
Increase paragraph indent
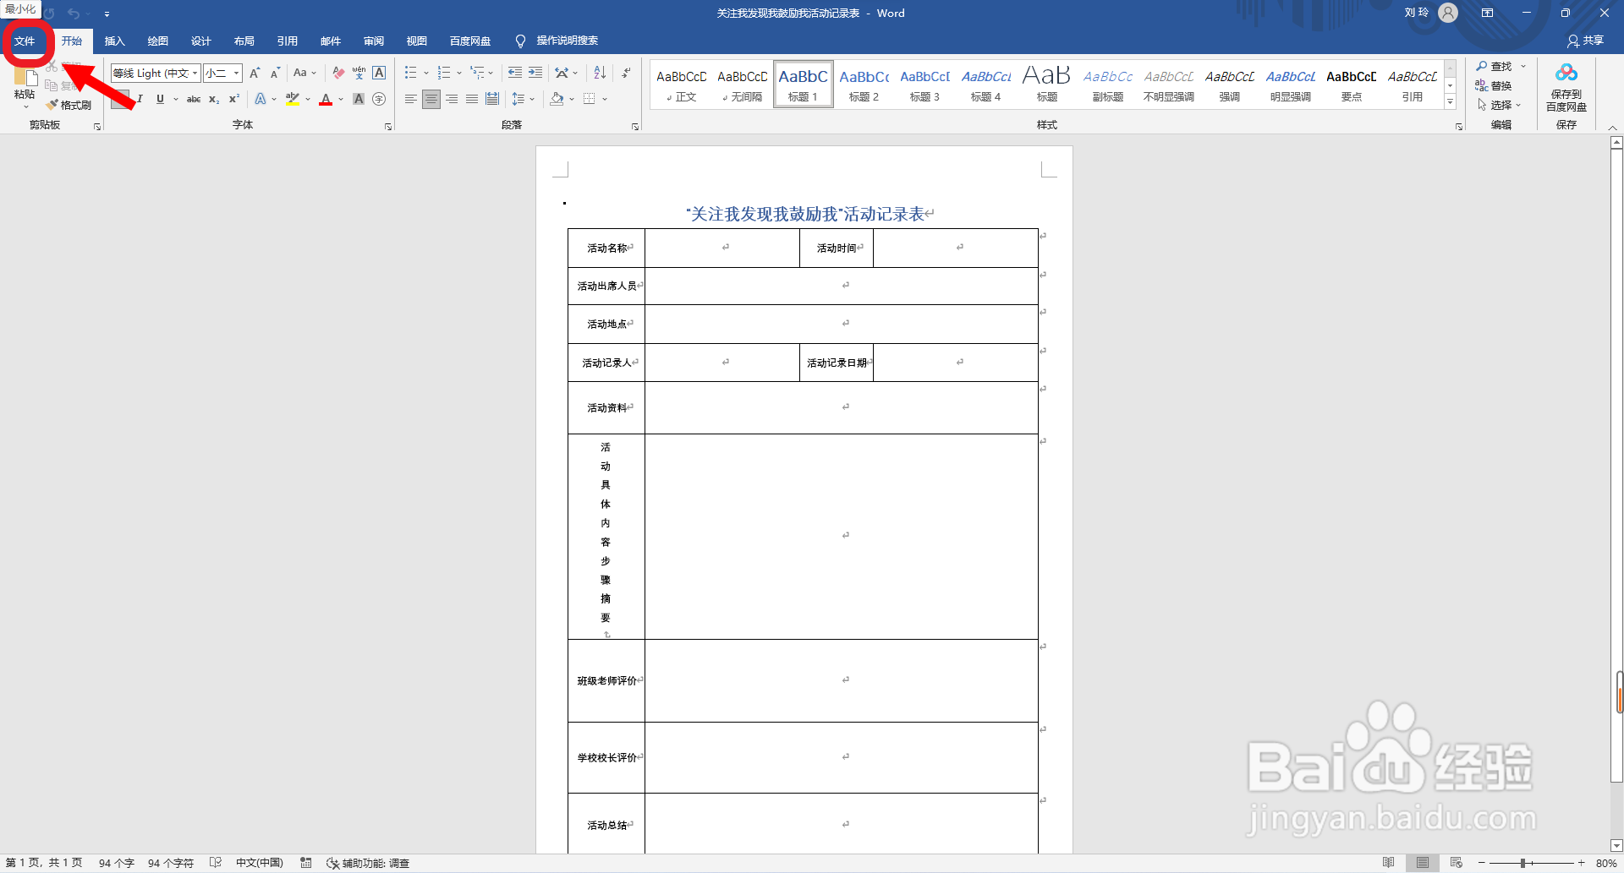(535, 74)
